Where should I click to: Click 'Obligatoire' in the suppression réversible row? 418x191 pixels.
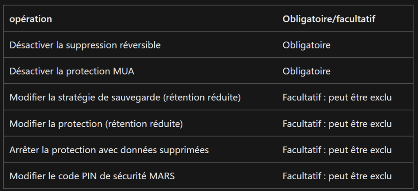306,45
